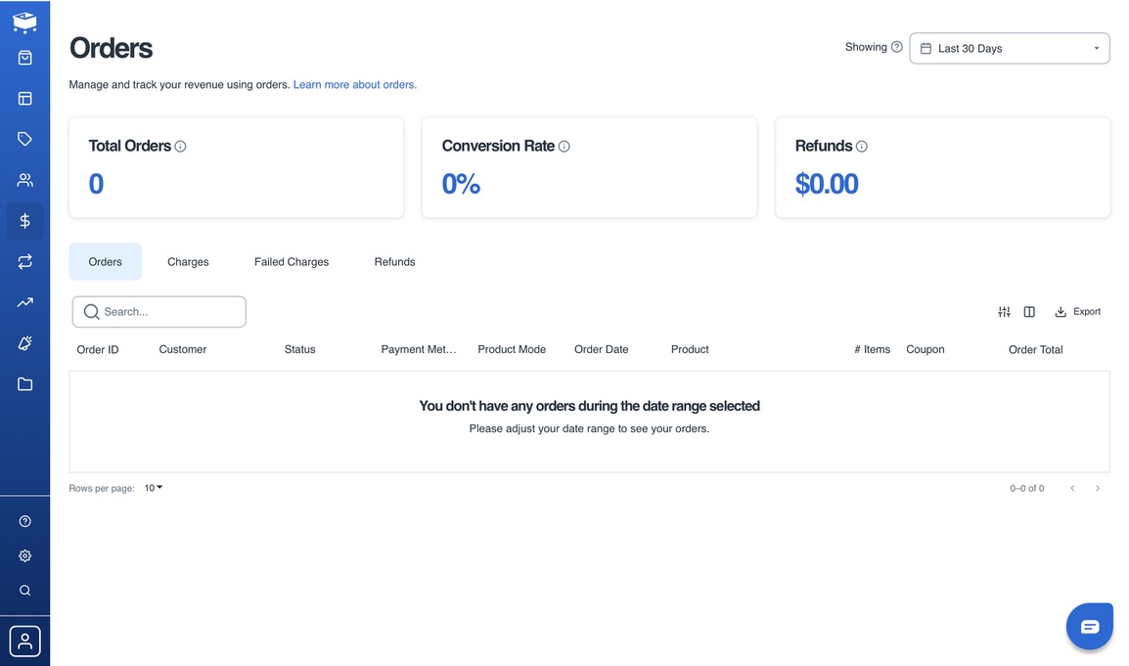The height and width of the screenshot is (666, 1129).
Task: Open the chat support bubble
Action: [1090, 627]
